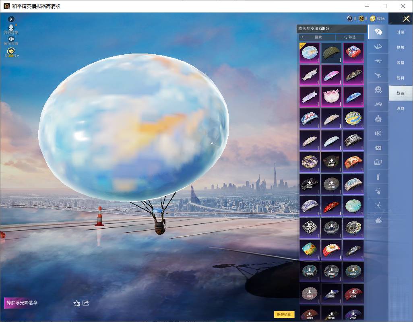The image size is (413, 322).
Task: Open the tapping hand gesture category
Action: (378, 191)
